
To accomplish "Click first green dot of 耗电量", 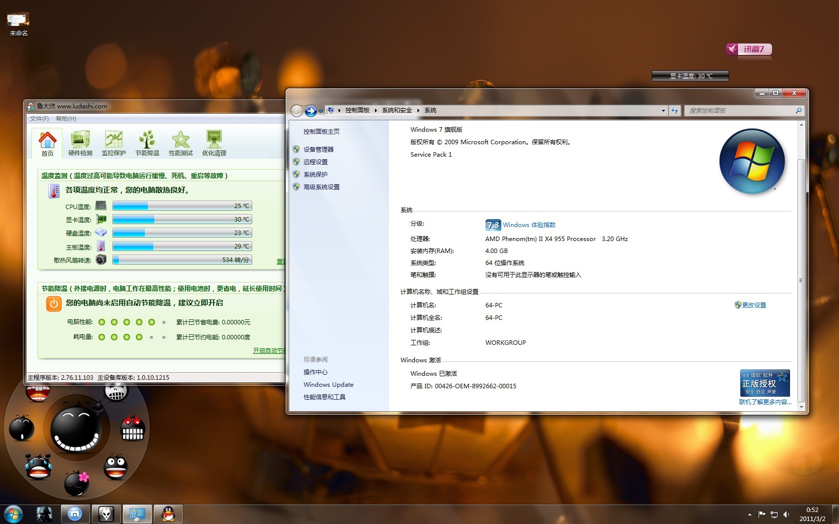I will [x=102, y=337].
